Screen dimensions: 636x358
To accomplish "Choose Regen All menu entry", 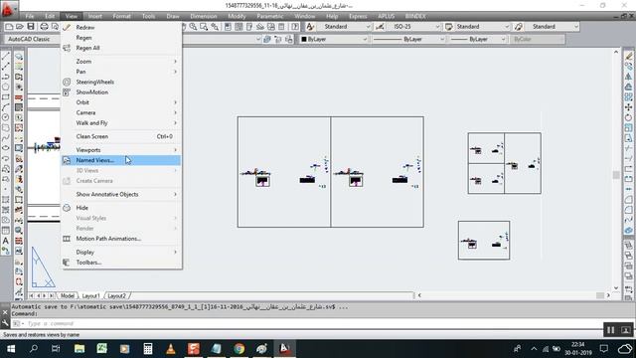I will (121, 48).
